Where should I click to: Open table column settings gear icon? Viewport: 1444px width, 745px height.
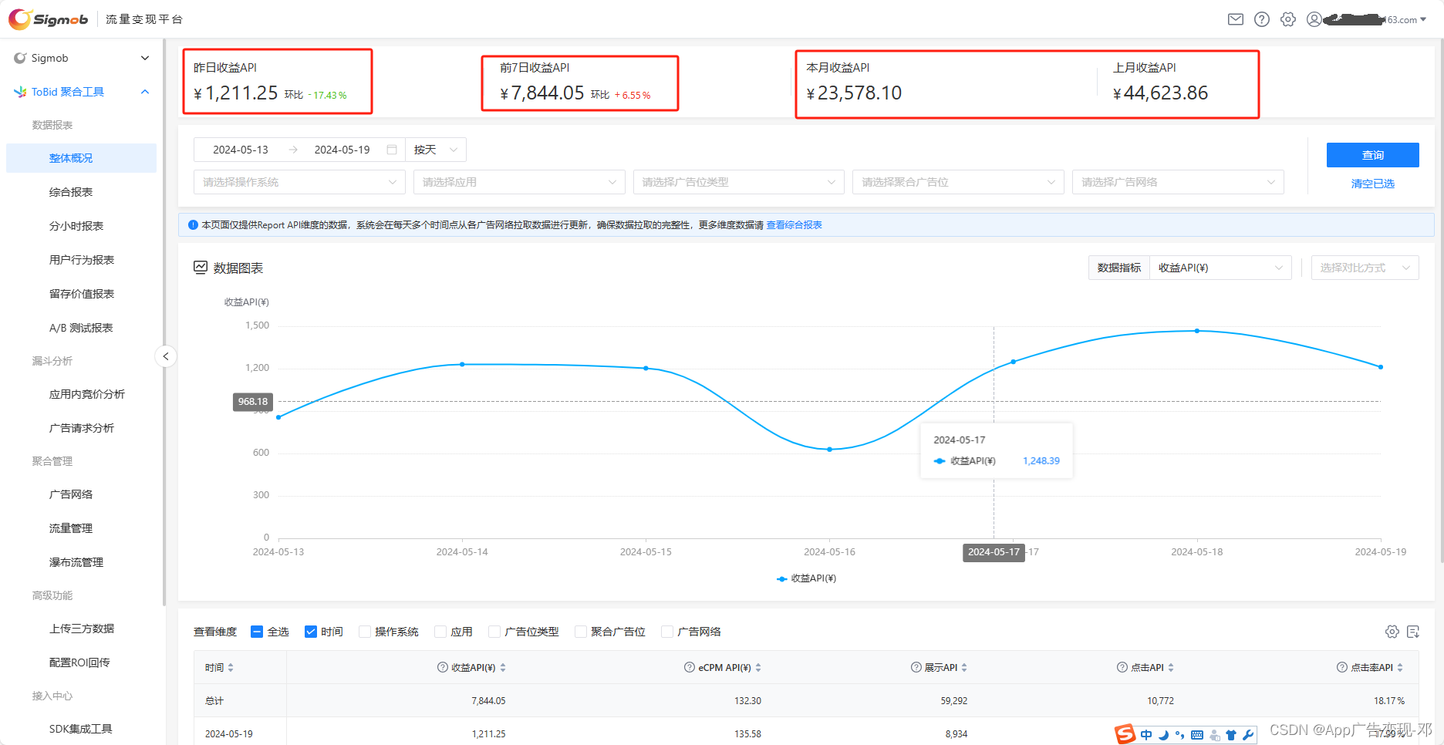[1392, 632]
